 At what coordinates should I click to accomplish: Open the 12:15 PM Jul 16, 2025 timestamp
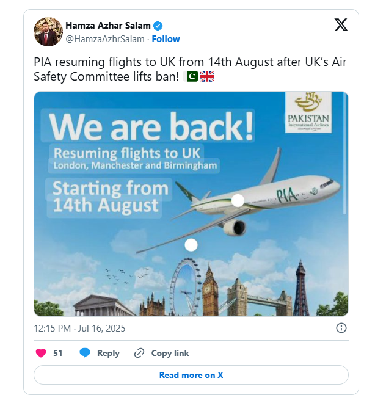[79, 329]
